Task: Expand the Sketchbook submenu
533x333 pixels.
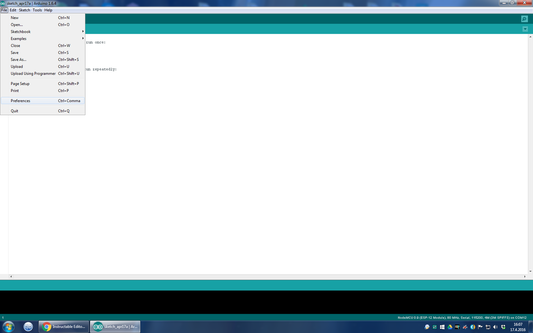Action: click(43, 32)
